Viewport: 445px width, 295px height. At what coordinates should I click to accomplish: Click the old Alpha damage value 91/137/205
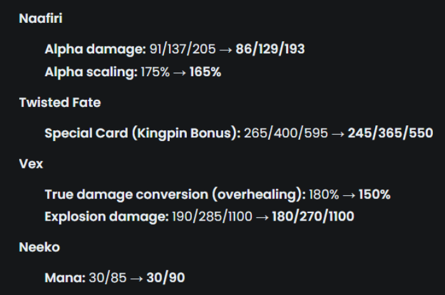point(182,49)
